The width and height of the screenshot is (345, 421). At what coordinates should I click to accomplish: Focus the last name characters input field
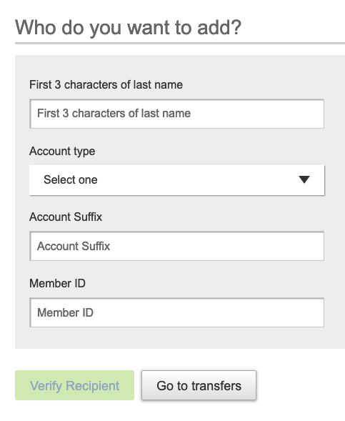click(x=177, y=114)
